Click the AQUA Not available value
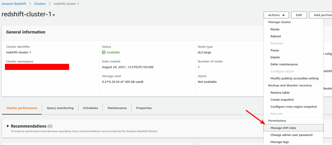Image resolution: width=332 pixels, height=145 pixels. pyautogui.click(x=207, y=82)
